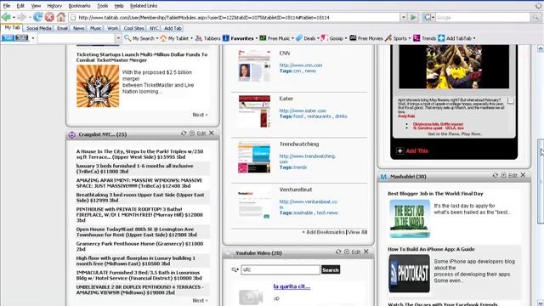Expand the Favorites dropdown arrow
Viewport: 544px width, 306px height.
[257, 38]
